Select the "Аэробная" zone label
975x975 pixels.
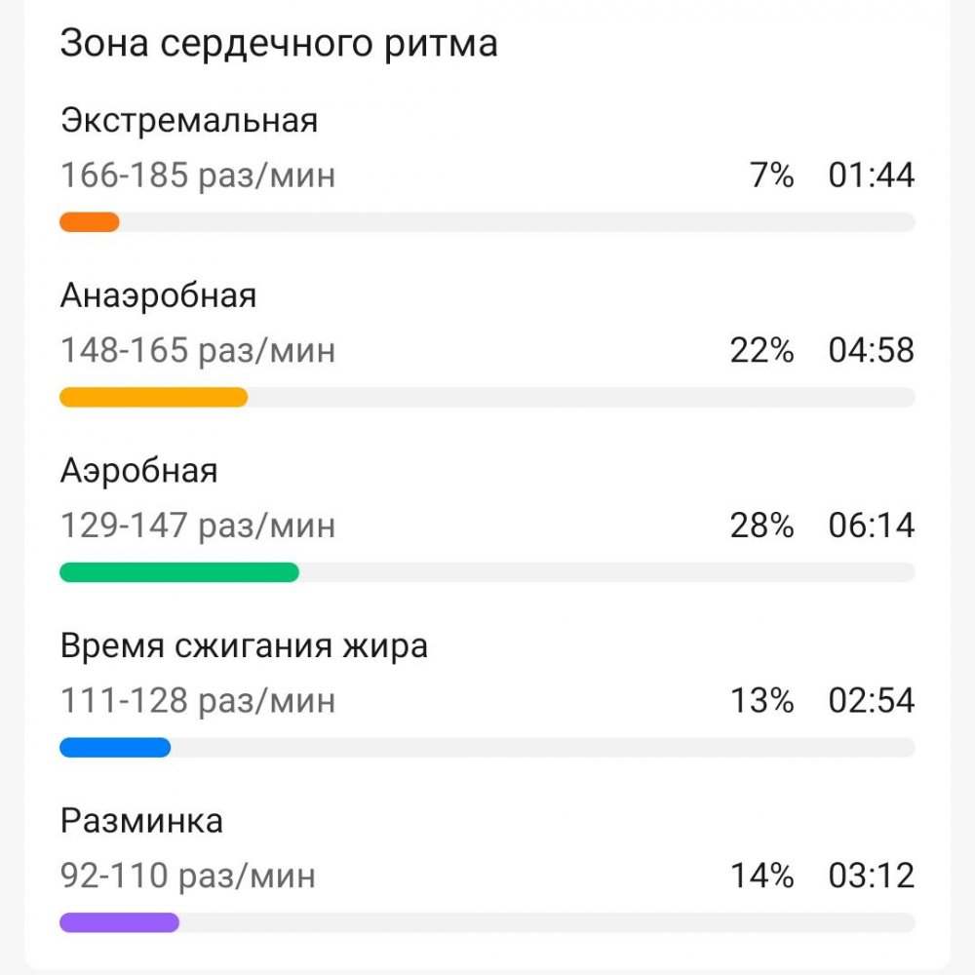pyautogui.click(x=139, y=471)
